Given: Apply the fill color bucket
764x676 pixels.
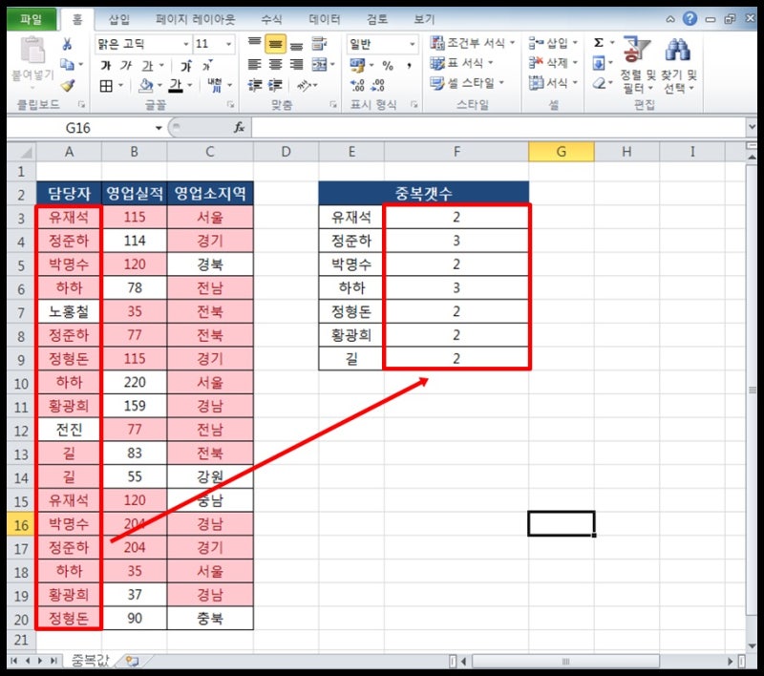Looking at the screenshot, I should click(x=145, y=86).
